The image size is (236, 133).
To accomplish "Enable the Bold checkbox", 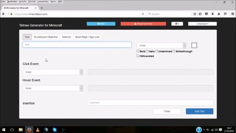I will 138,51.
